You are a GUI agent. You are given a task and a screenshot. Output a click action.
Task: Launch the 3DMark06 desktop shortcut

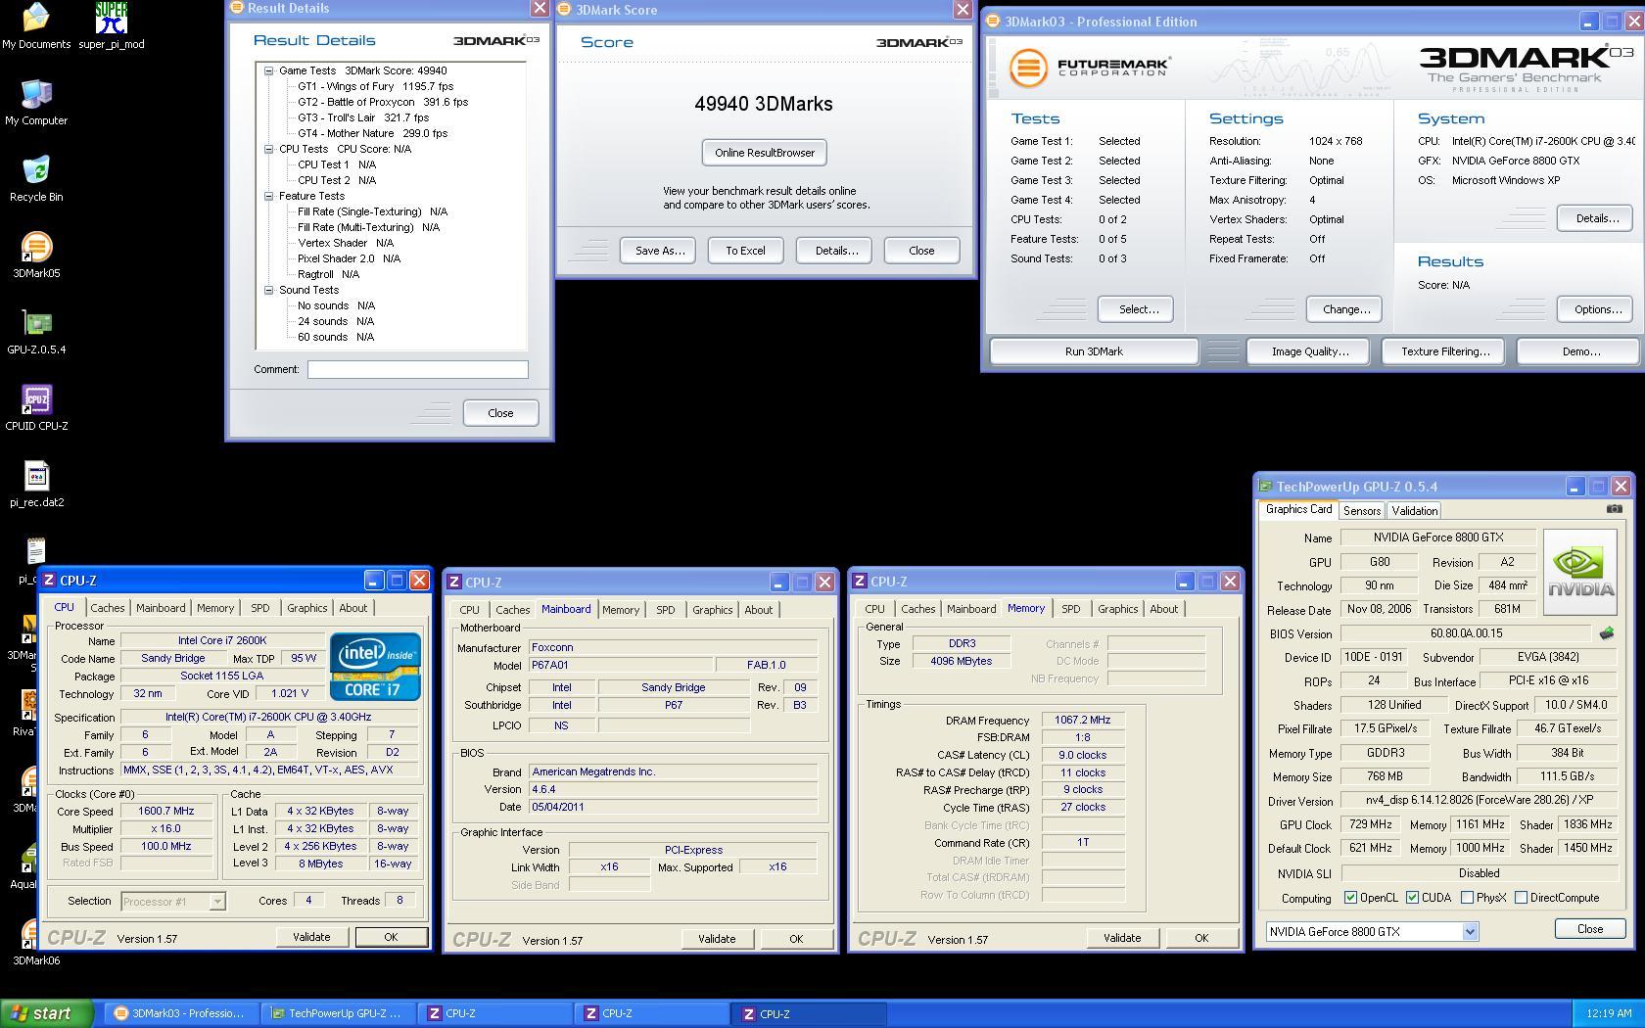tap(36, 942)
